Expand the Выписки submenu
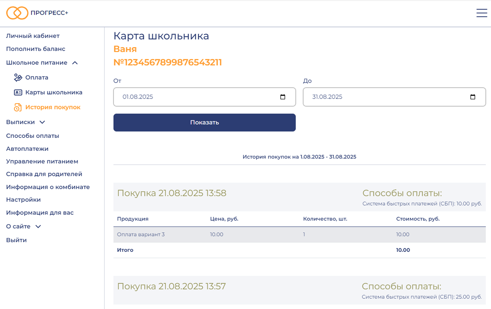The height and width of the screenshot is (309, 491). point(42,122)
